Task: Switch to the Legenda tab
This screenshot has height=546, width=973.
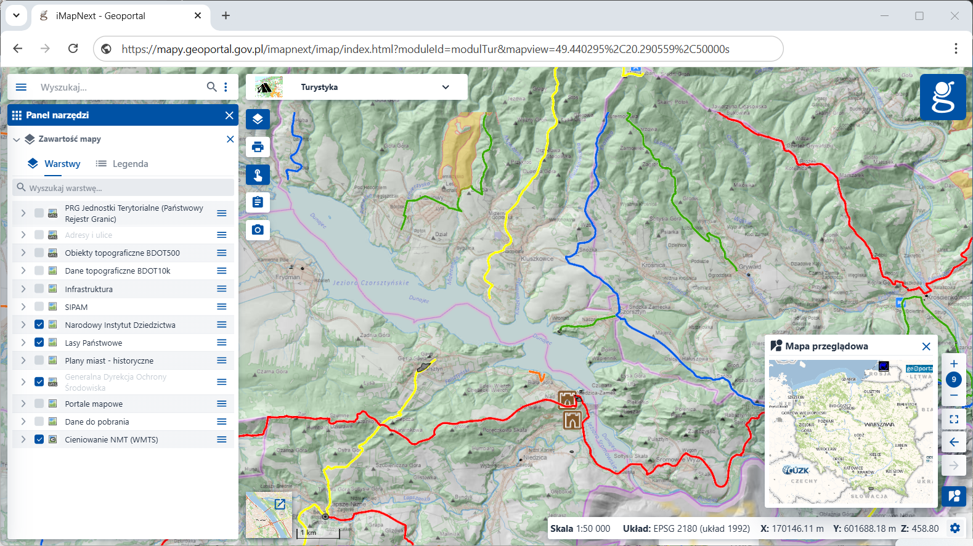Action: (x=122, y=164)
